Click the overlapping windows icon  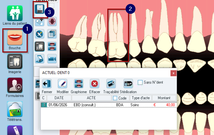[52, 34]
